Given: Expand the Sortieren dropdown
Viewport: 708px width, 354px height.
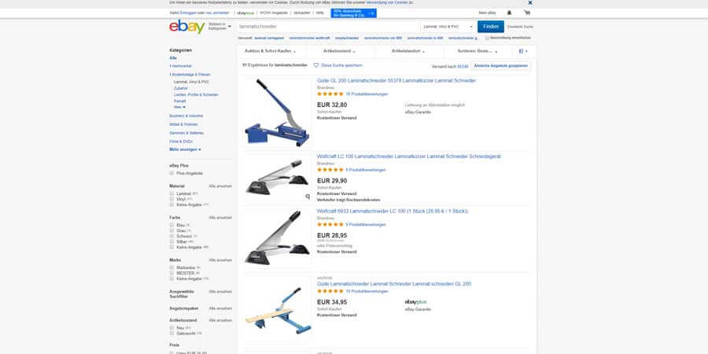Looking at the screenshot, I should 478,51.
